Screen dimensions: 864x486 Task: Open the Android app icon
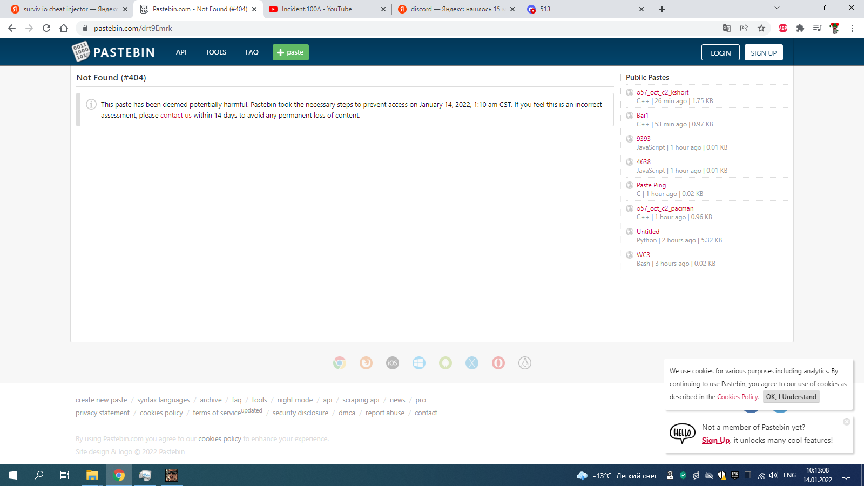[446, 363]
